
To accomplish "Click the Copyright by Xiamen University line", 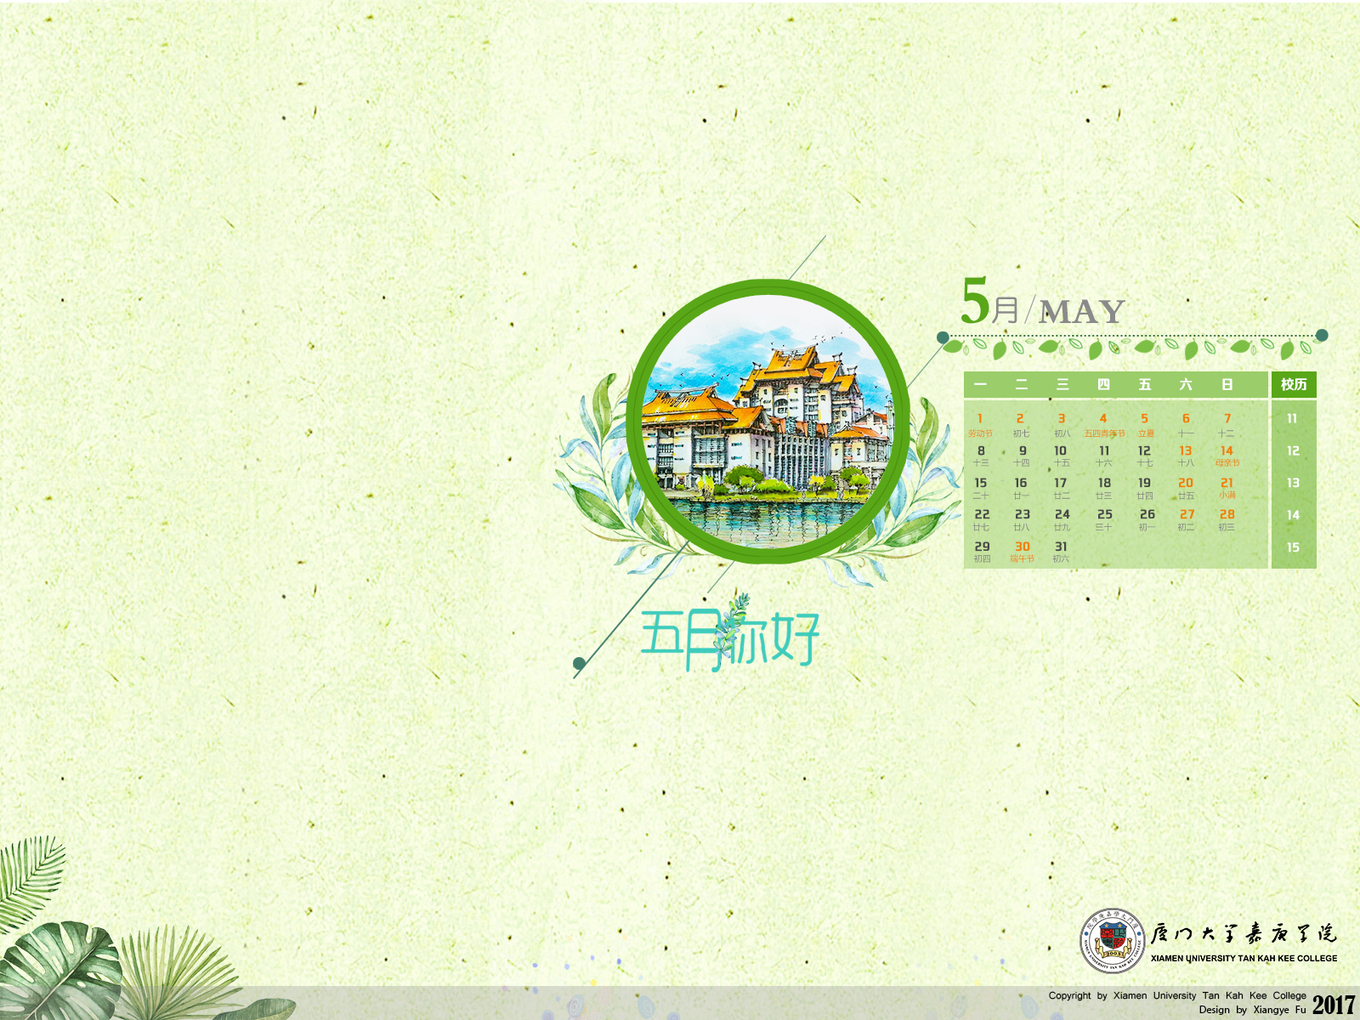I will (x=1177, y=995).
